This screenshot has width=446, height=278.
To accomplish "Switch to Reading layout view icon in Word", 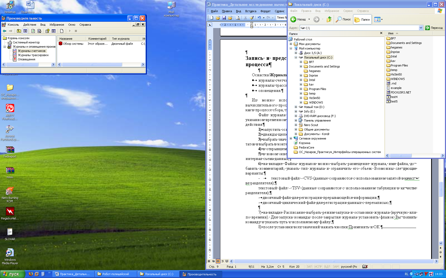I will click(227, 261).
